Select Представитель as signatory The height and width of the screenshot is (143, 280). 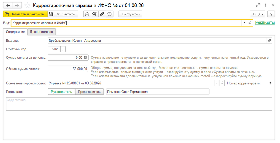click(x=89, y=92)
